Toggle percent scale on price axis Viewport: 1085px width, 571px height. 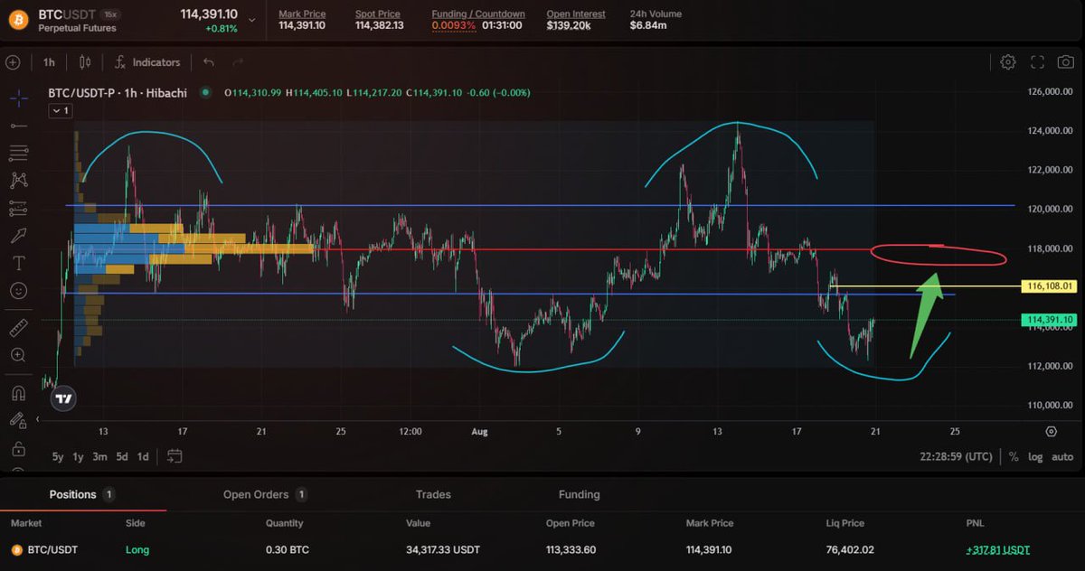1014,457
